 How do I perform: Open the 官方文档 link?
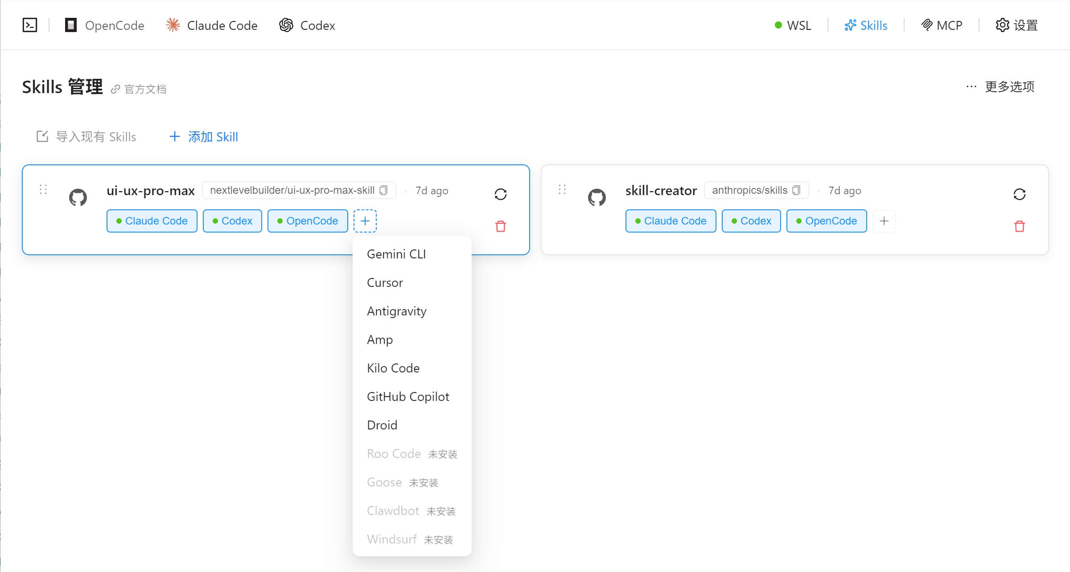[x=139, y=89]
